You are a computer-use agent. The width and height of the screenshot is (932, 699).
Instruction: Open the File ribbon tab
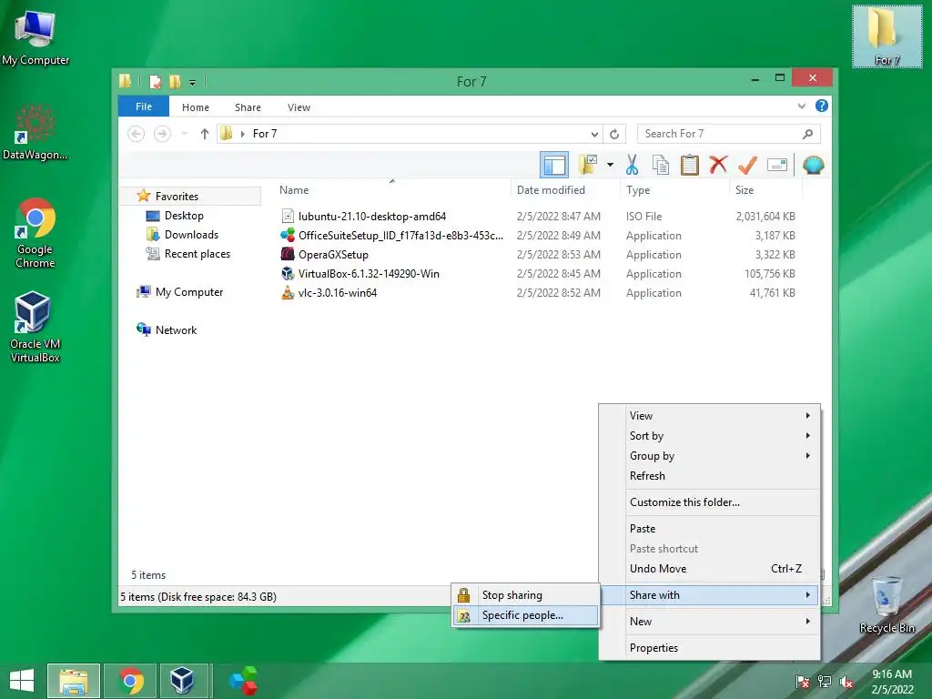[143, 106]
